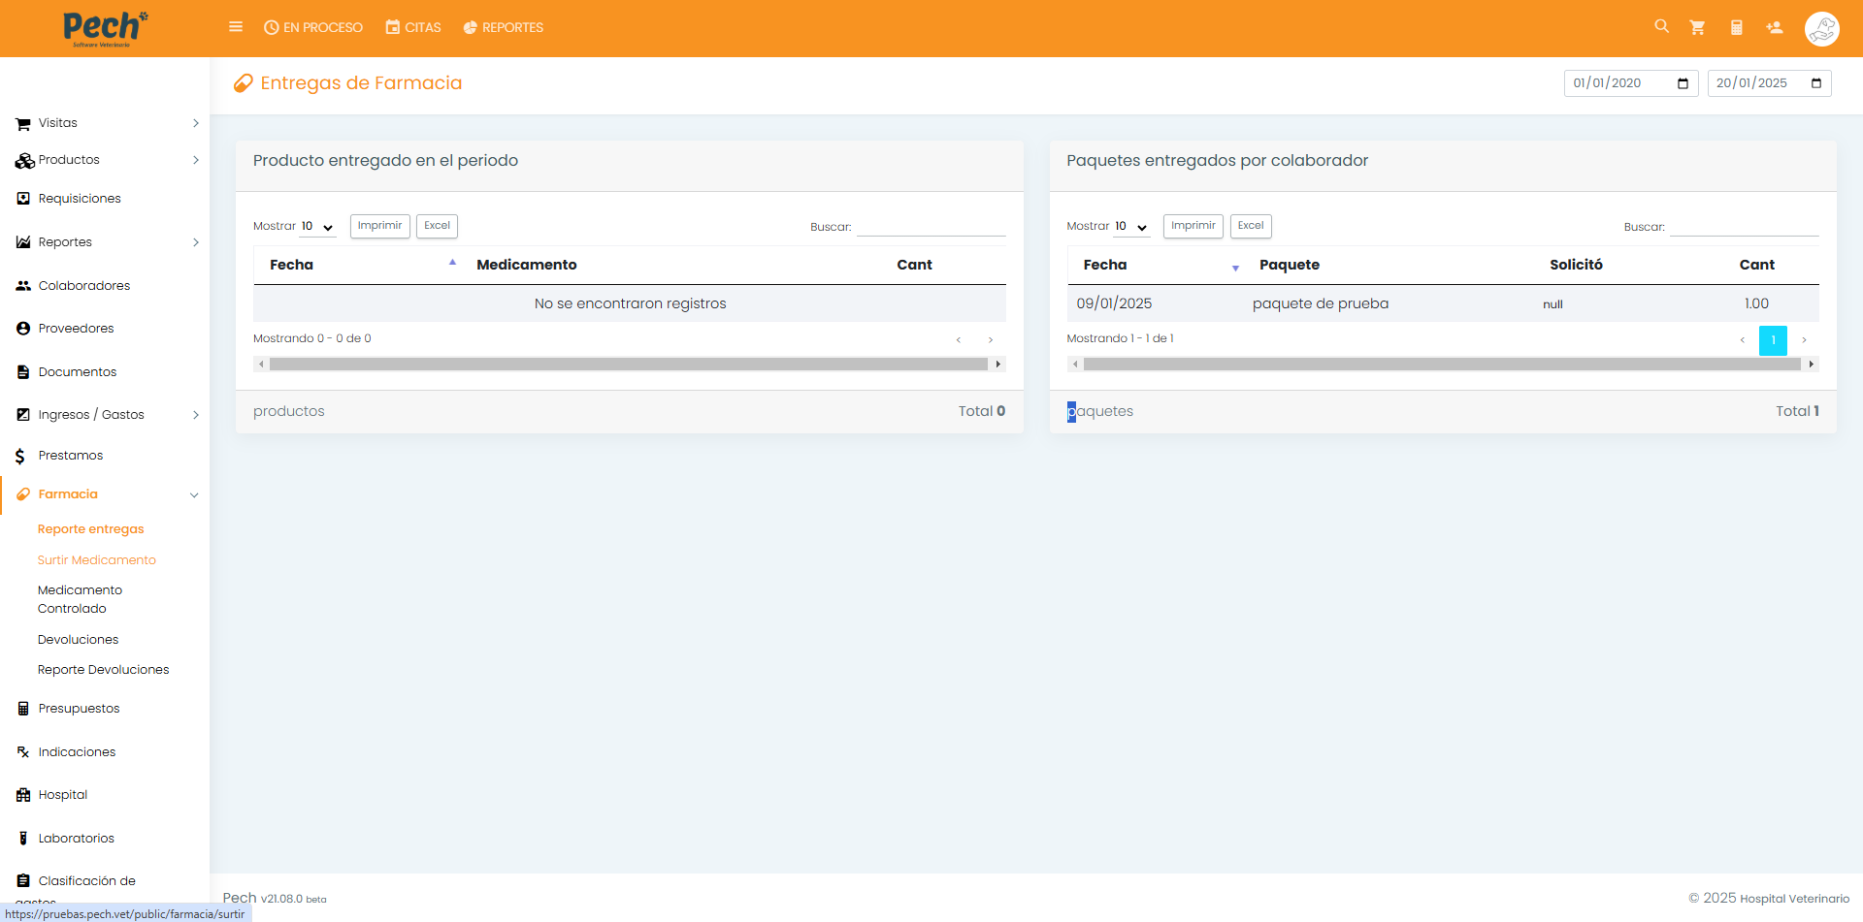Click Imprimir button in Paquetes table
Screen dimensions: 1863x922
(x=1193, y=226)
